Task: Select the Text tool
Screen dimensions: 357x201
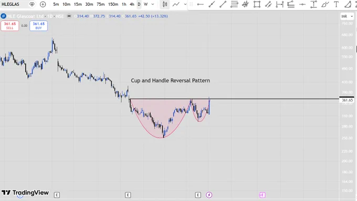Action: point(336,4)
